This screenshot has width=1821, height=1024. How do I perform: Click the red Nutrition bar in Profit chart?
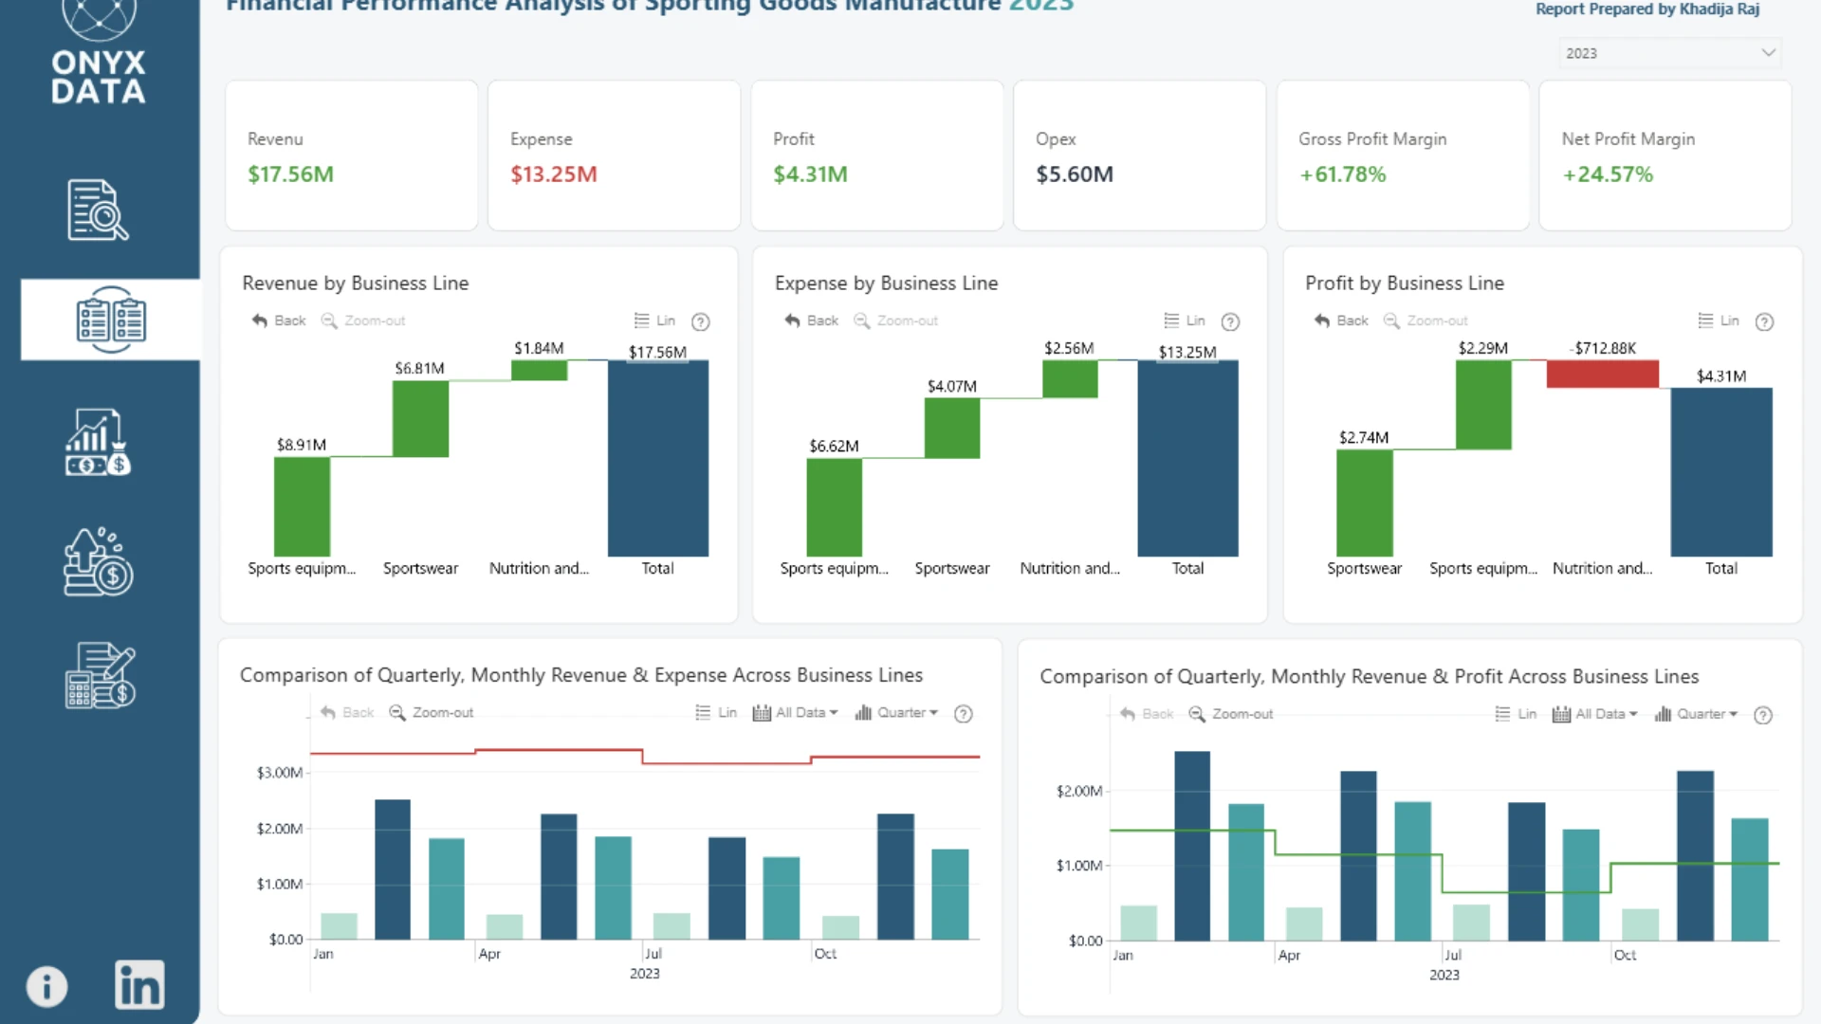1602,374
